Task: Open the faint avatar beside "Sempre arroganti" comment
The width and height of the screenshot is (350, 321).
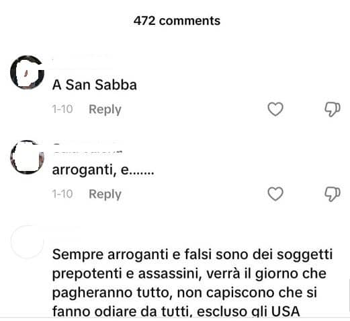Action: pyautogui.click(x=27, y=242)
